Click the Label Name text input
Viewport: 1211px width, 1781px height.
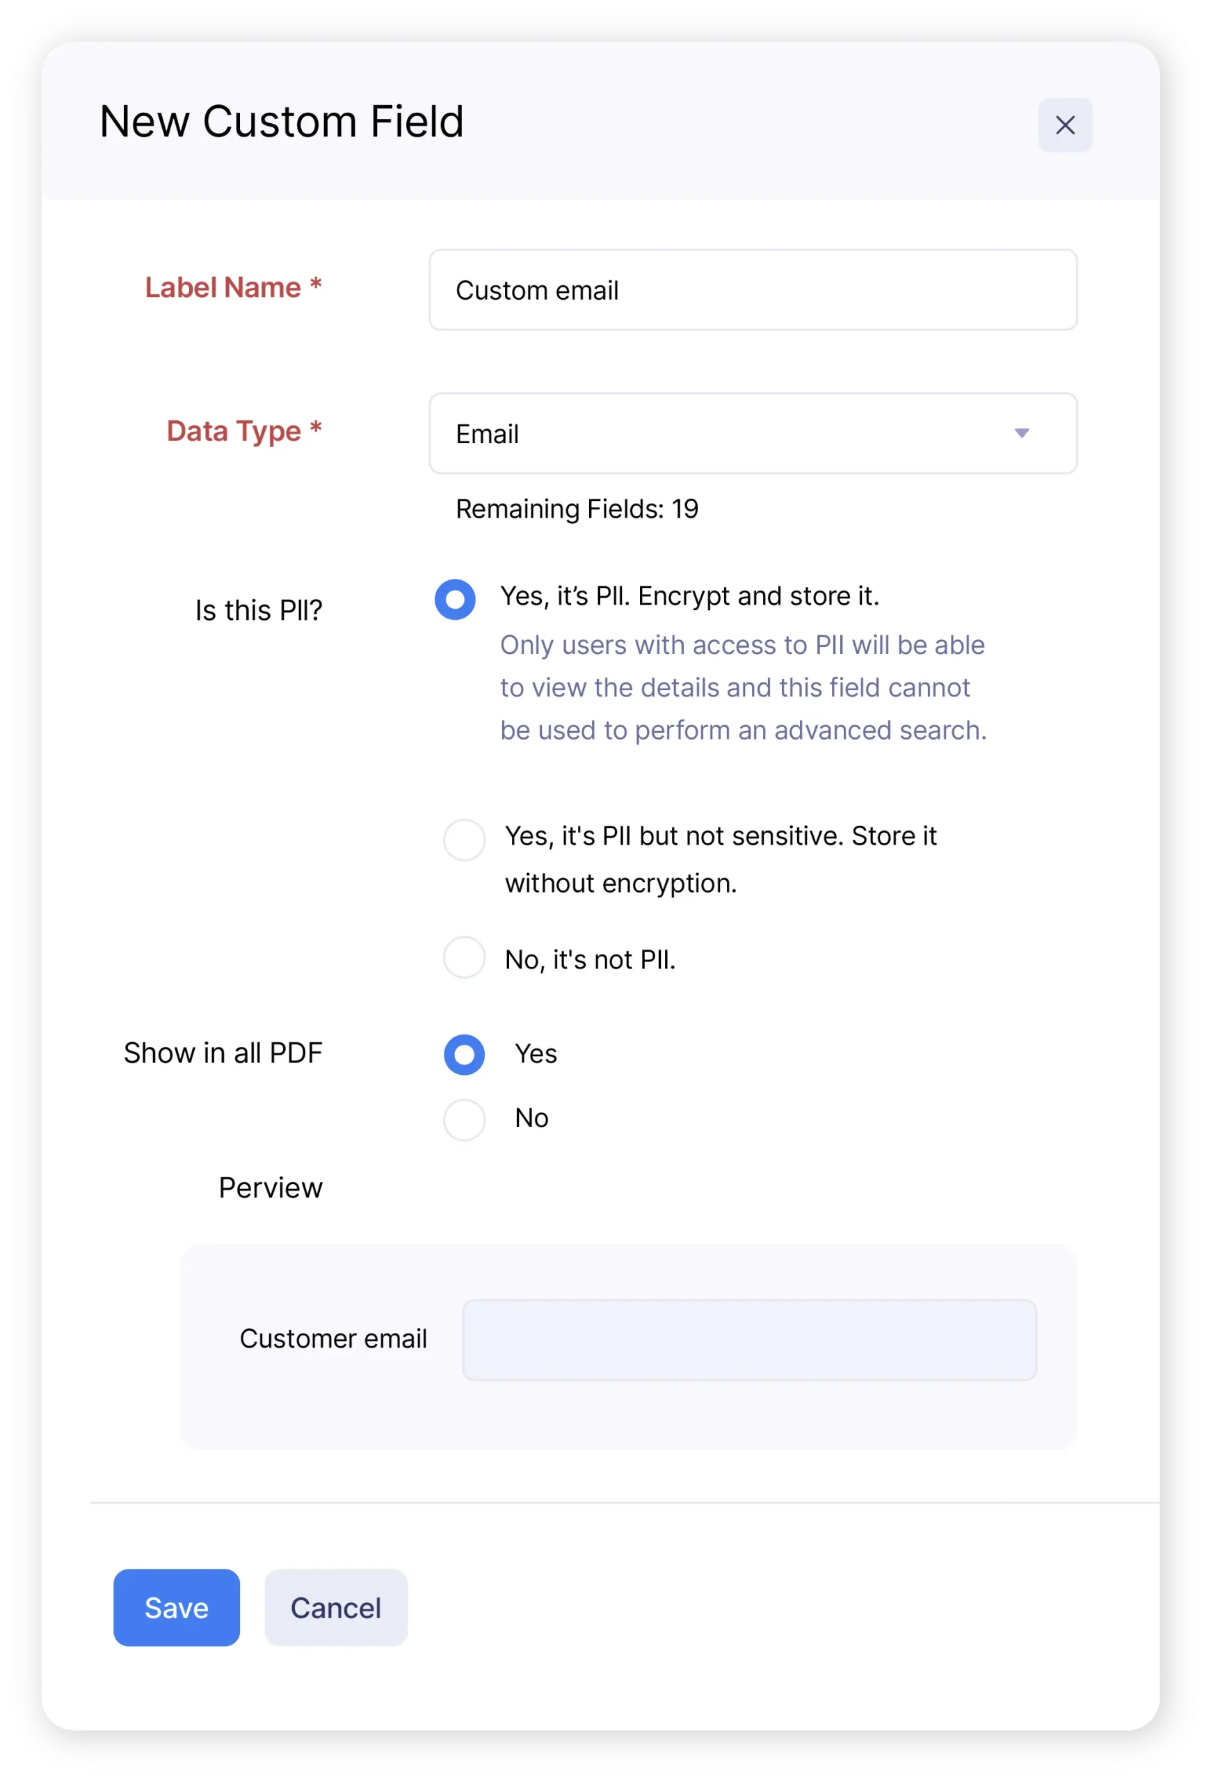(x=752, y=289)
